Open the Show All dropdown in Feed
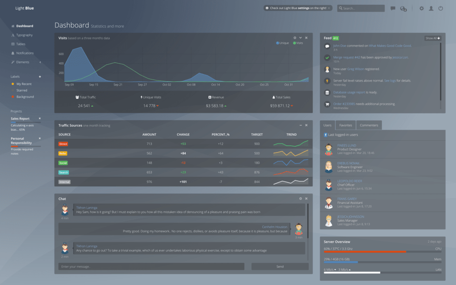 tap(433, 38)
